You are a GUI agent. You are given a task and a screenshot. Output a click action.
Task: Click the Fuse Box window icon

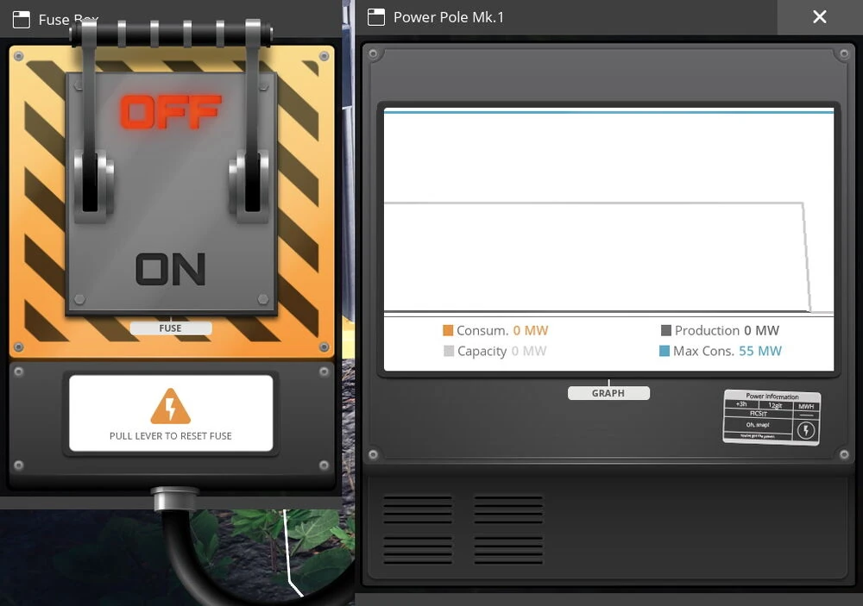(22, 20)
